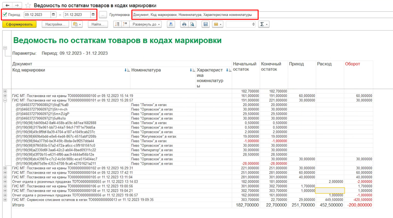
Task: Save report using the floppy disk icon
Action: point(205,24)
